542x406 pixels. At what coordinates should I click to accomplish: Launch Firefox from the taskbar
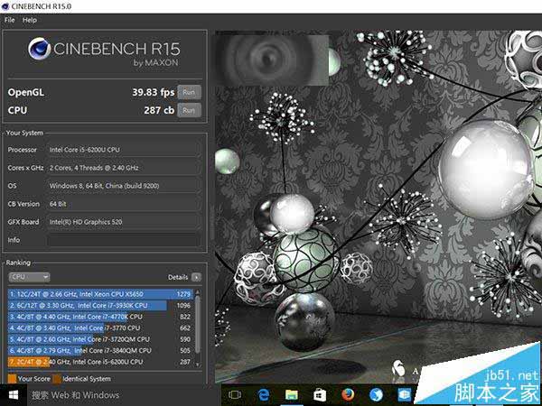pyautogui.click(x=348, y=395)
